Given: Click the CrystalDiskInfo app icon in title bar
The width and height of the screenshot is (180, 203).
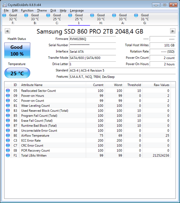Looking at the screenshot, I should [5, 5].
